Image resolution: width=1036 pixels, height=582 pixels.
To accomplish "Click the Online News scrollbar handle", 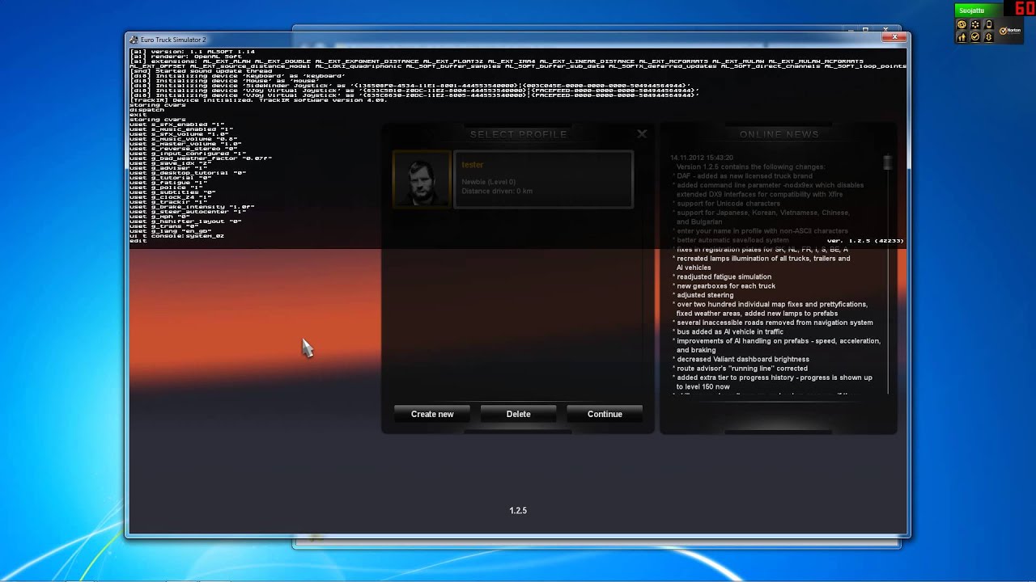I will [888, 162].
